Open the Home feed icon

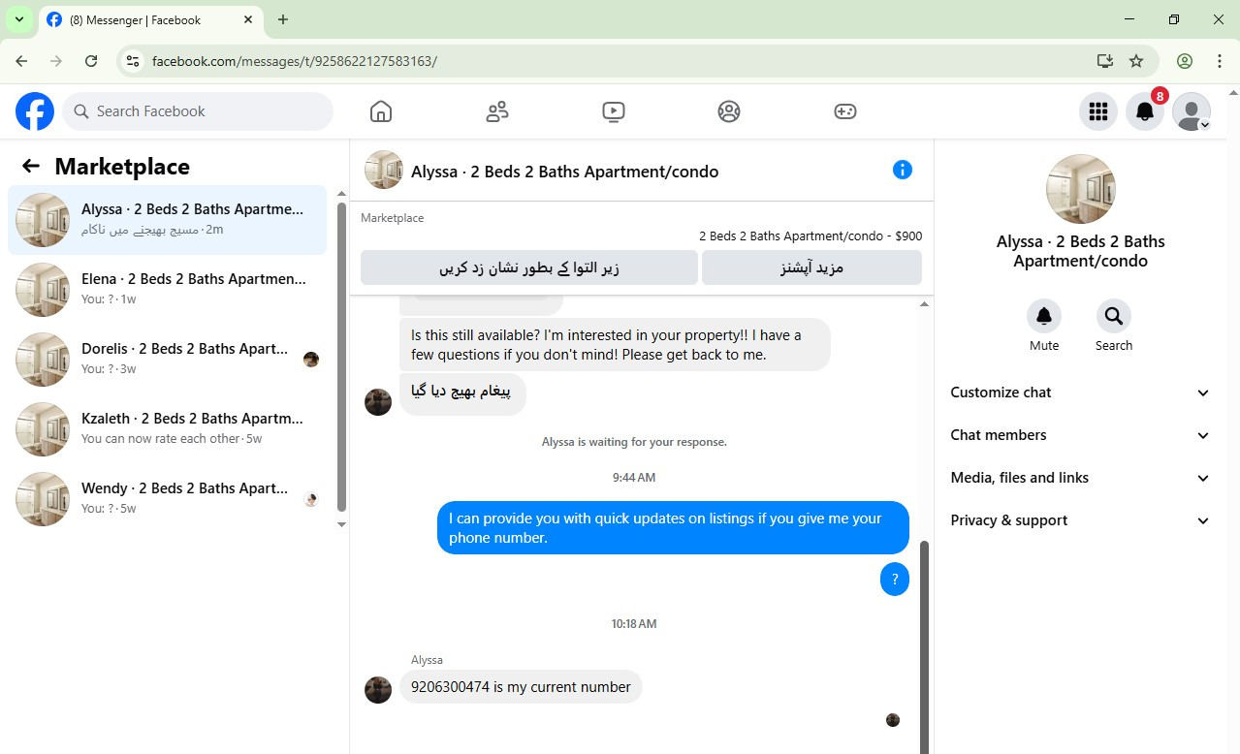click(x=381, y=111)
